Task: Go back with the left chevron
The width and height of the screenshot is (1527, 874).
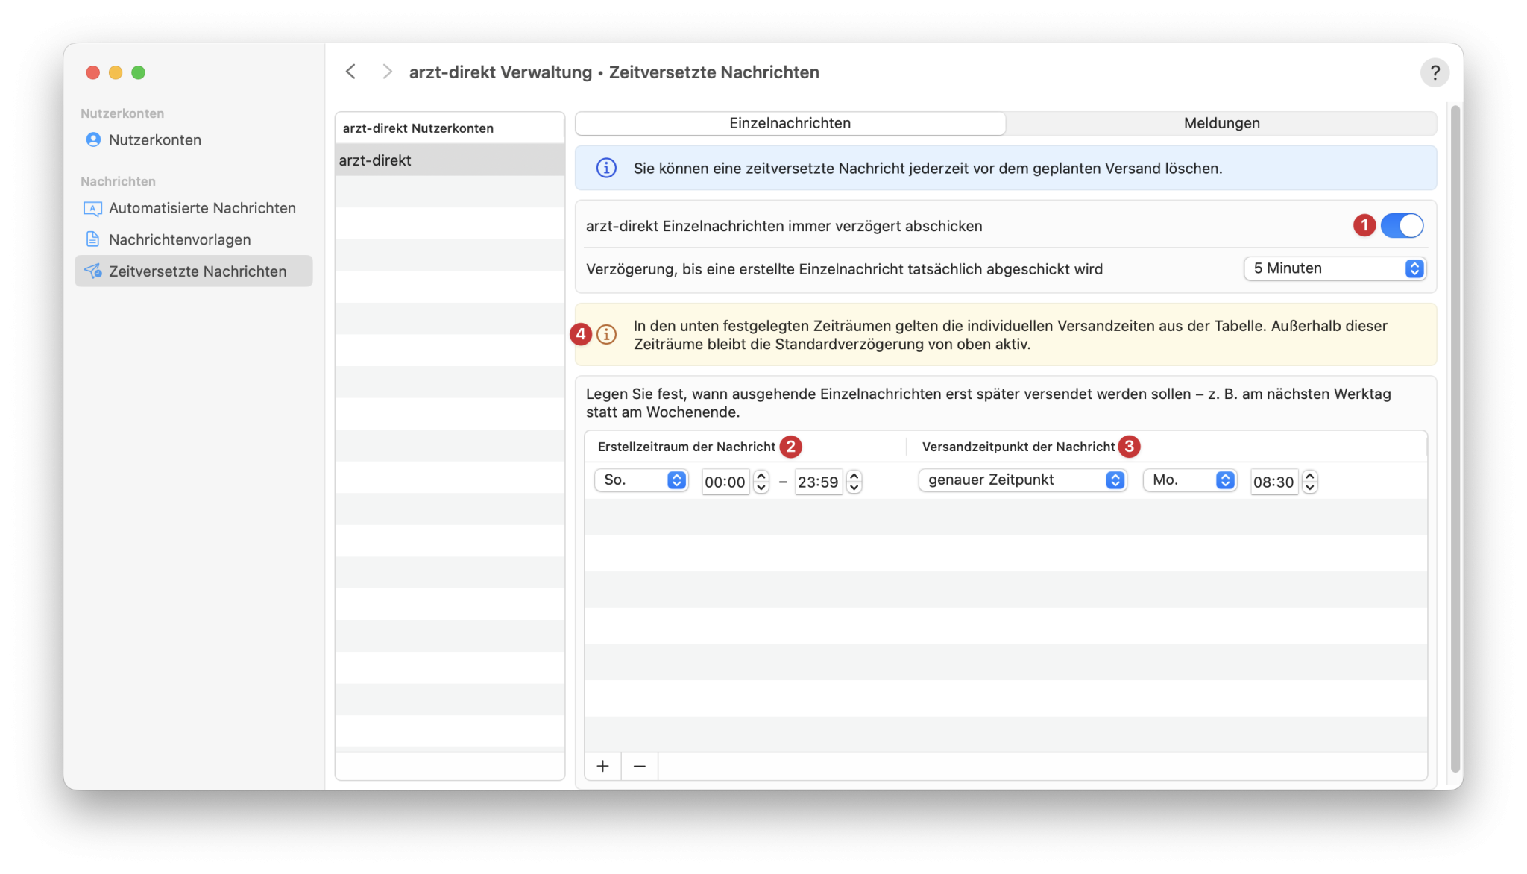Action: [x=350, y=72]
